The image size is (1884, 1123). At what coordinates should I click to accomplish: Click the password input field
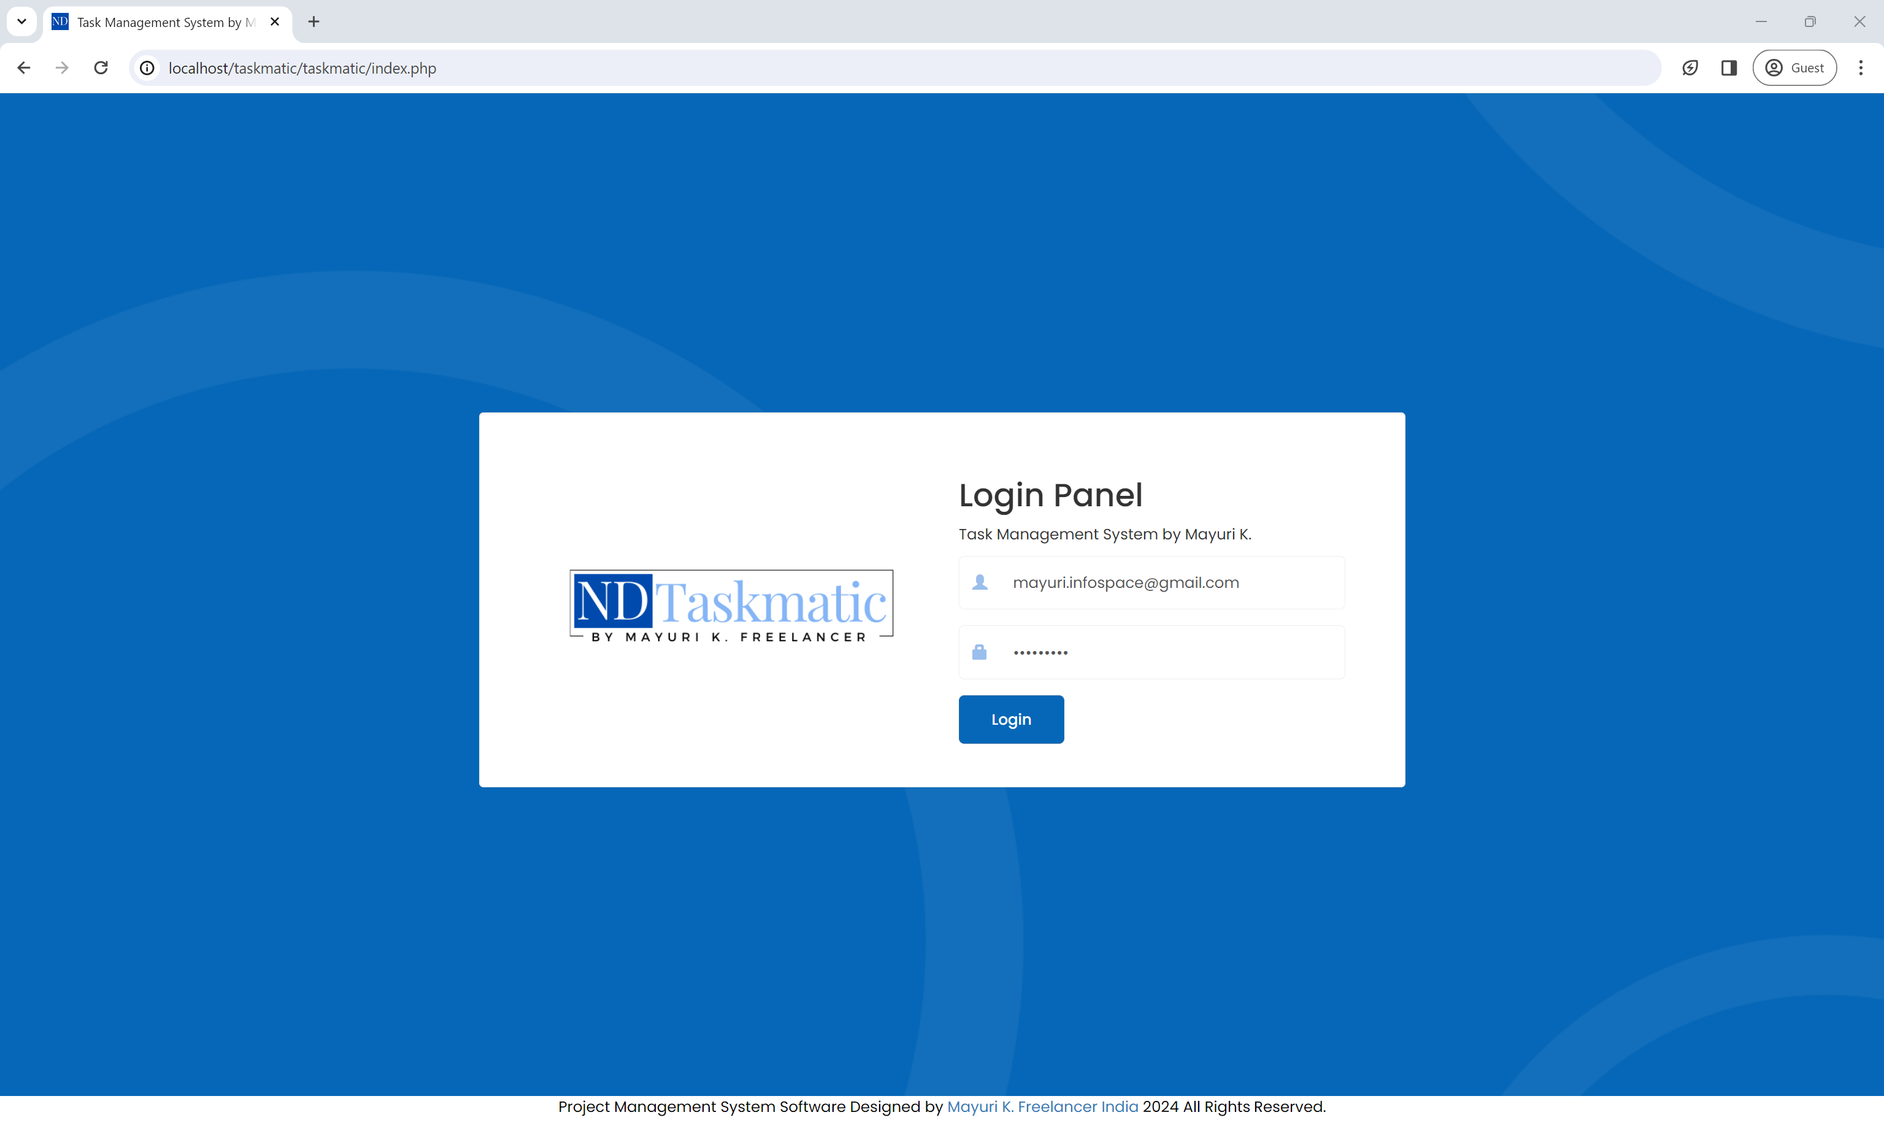pyautogui.click(x=1151, y=652)
